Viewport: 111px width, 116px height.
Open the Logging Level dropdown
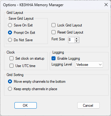(x=89, y=65)
